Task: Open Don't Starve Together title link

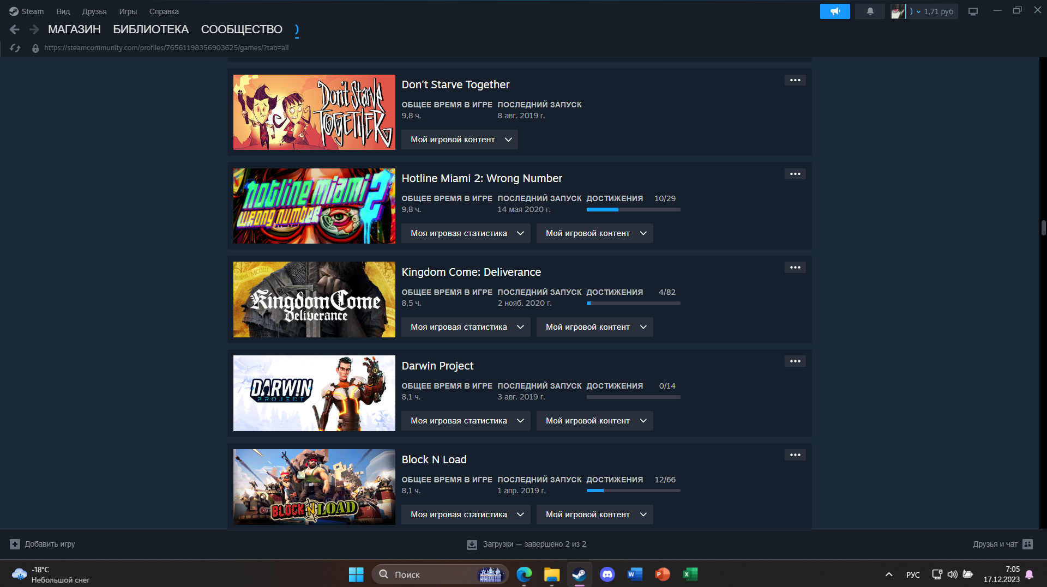Action: pos(455,84)
